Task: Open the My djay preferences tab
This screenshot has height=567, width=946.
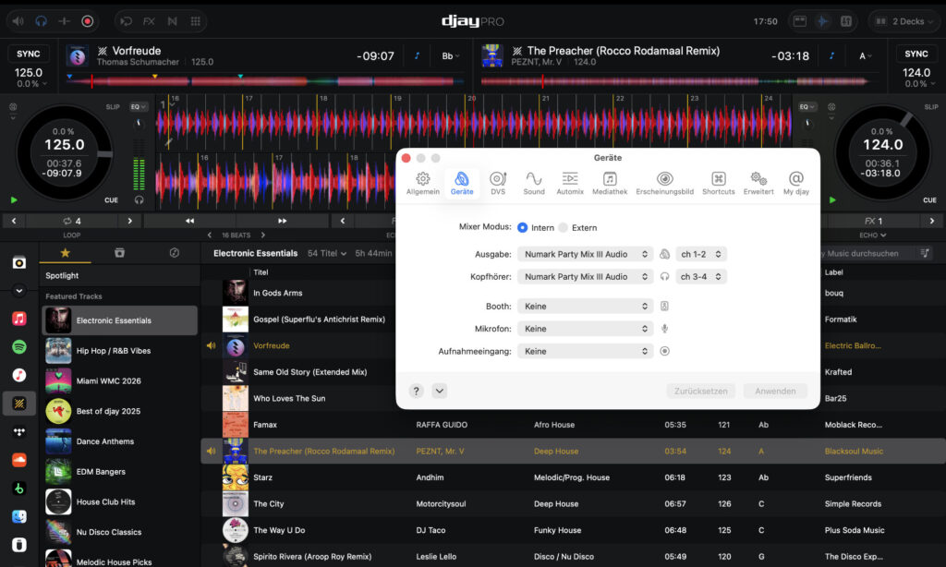Action: pos(795,184)
